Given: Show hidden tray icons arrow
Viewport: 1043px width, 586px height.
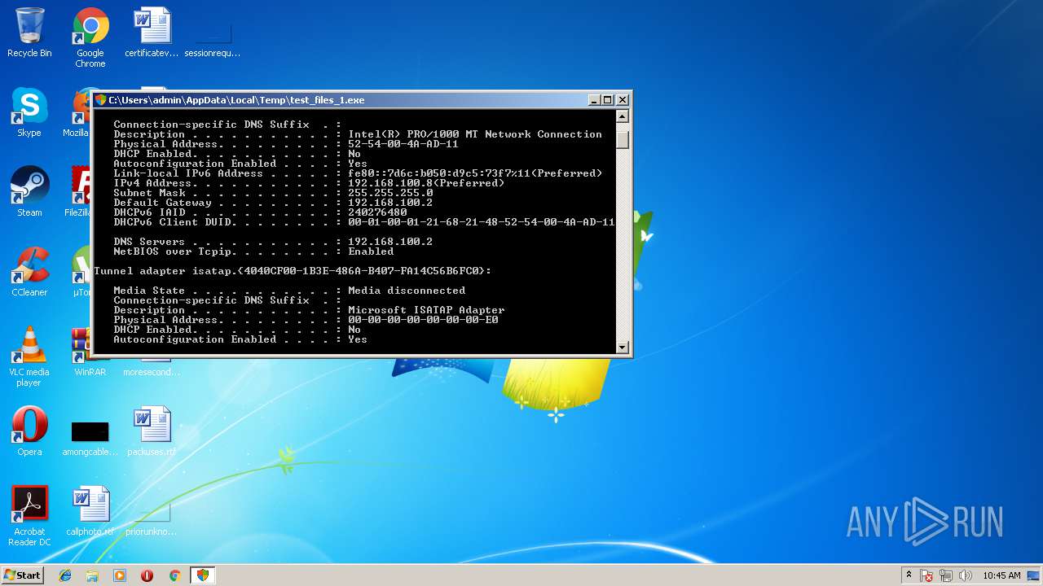Looking at the screenshot, I should click(909, 575).
